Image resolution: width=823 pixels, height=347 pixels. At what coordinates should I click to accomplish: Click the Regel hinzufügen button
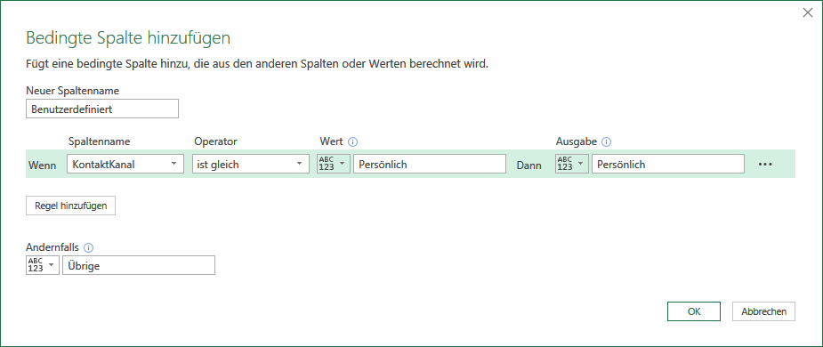pos(71,206)
